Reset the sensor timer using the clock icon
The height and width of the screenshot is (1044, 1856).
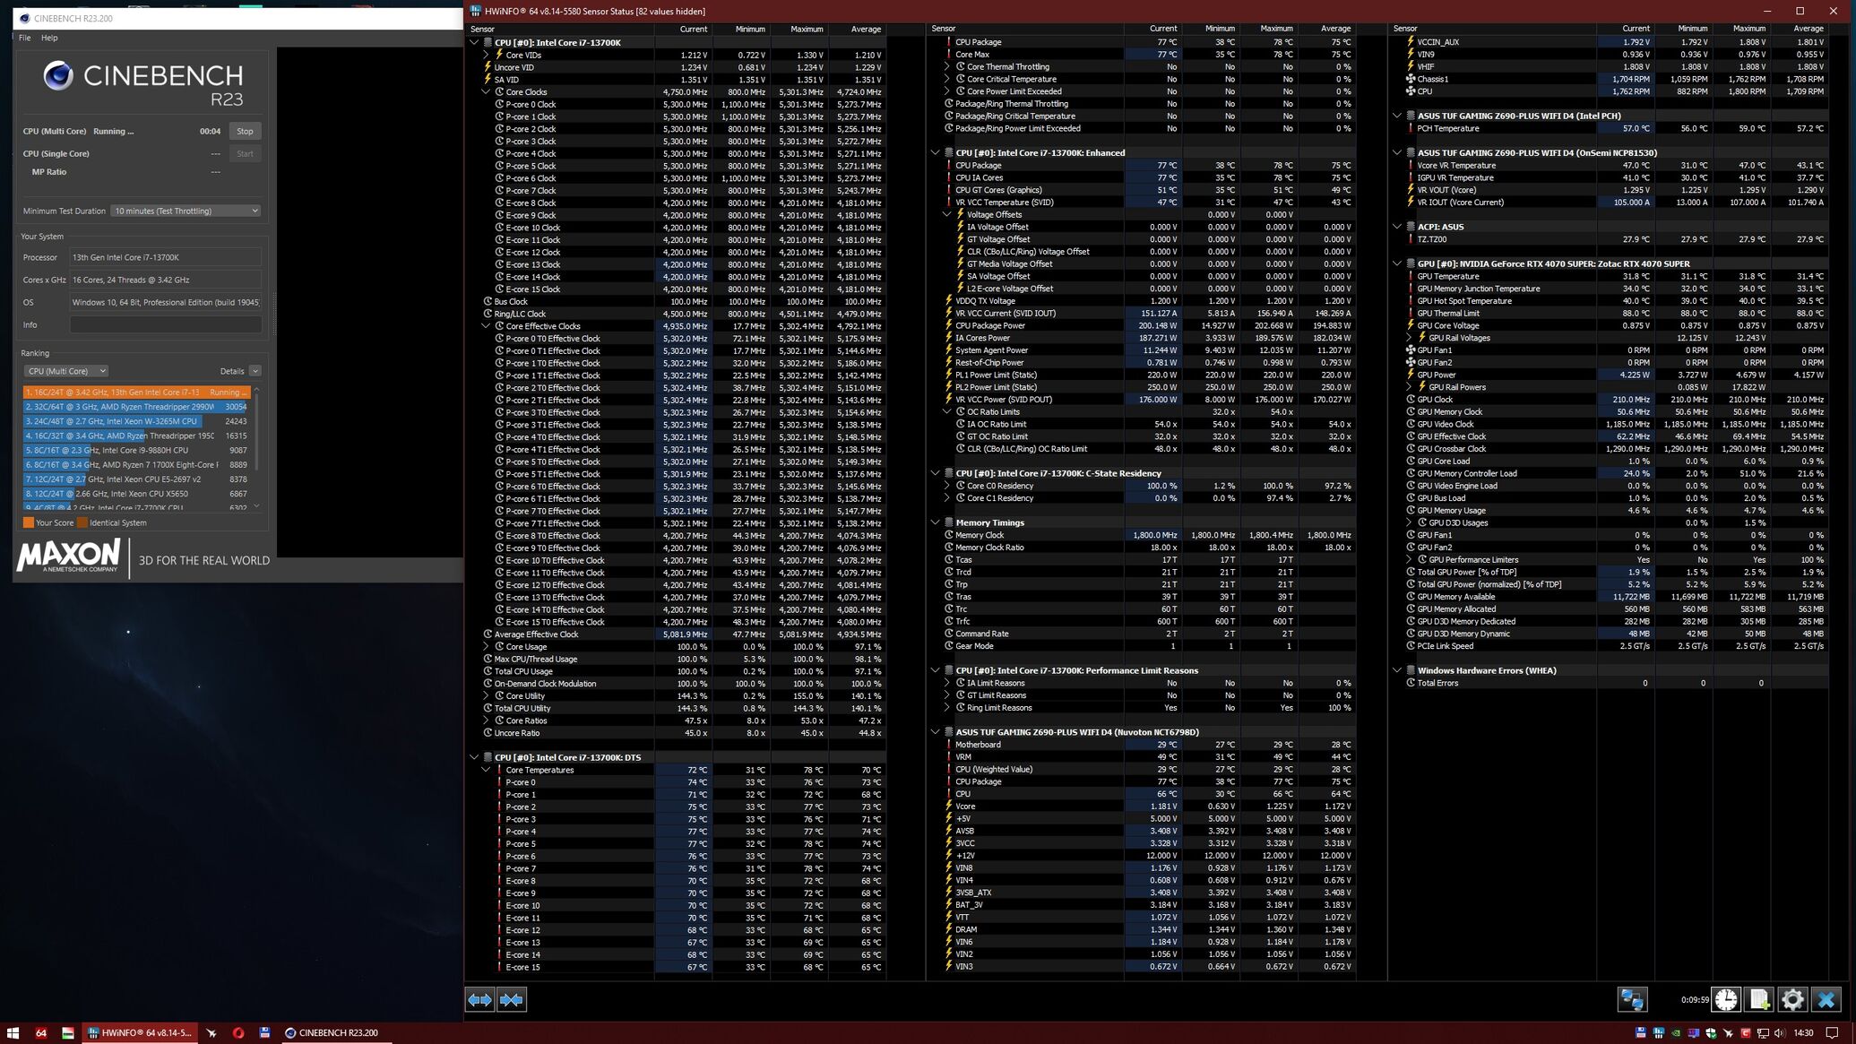tap(1725, 999)
